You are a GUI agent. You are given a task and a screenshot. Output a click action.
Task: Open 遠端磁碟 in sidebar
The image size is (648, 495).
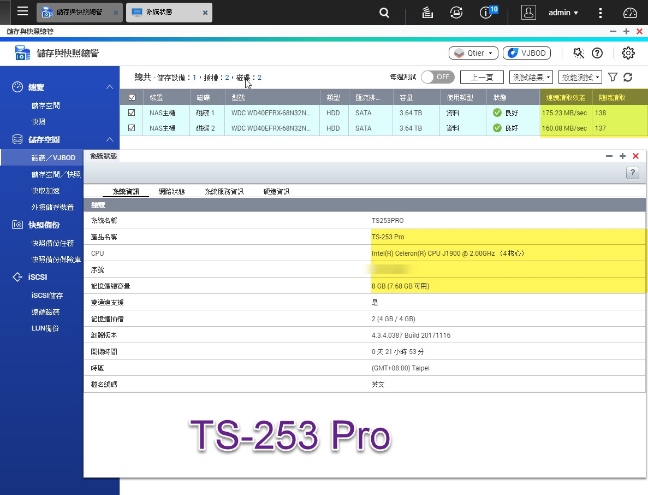(45, 312)
